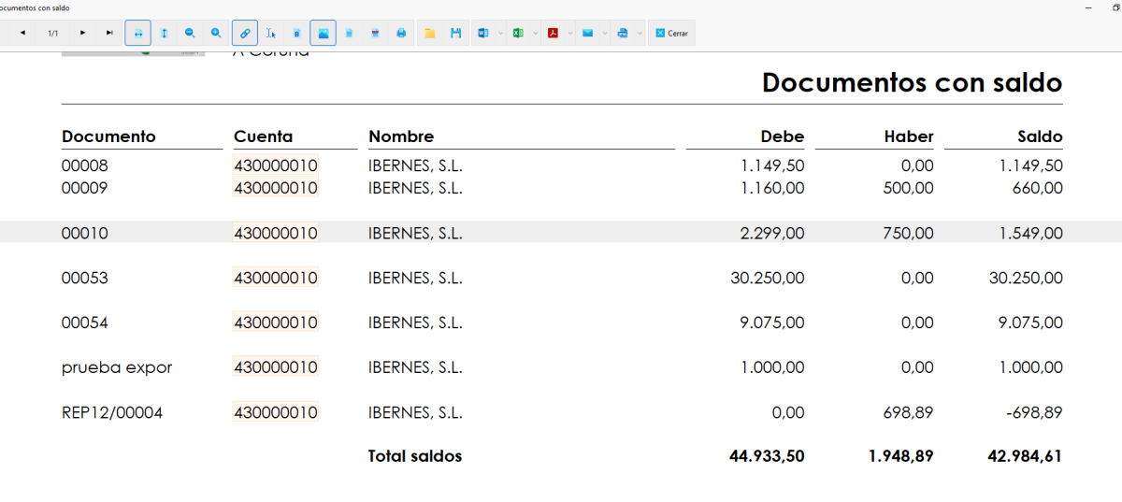Click the Cerrar button
The height and width of the screenshot is (502, 1122).
[671, 33]
